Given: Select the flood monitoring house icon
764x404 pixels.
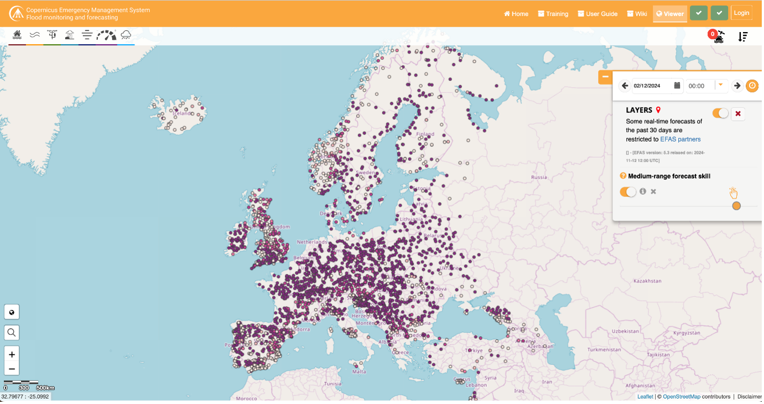Looking at the screenshot, I should click(17, 34).
